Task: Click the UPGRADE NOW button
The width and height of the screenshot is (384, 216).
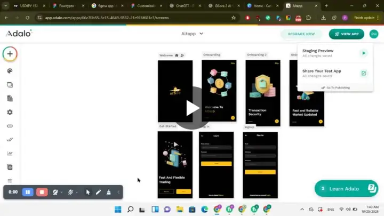Action: pos(301,34)
